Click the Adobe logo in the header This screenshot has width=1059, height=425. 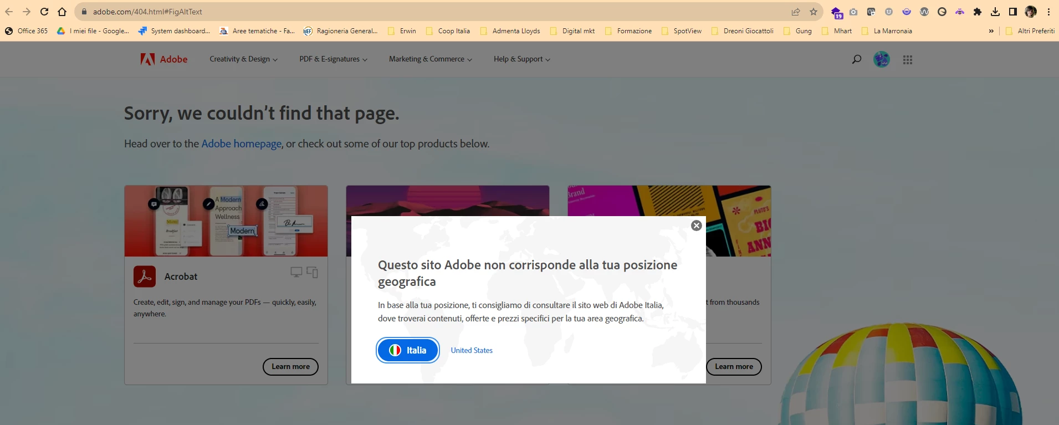[x=164, y=59]
